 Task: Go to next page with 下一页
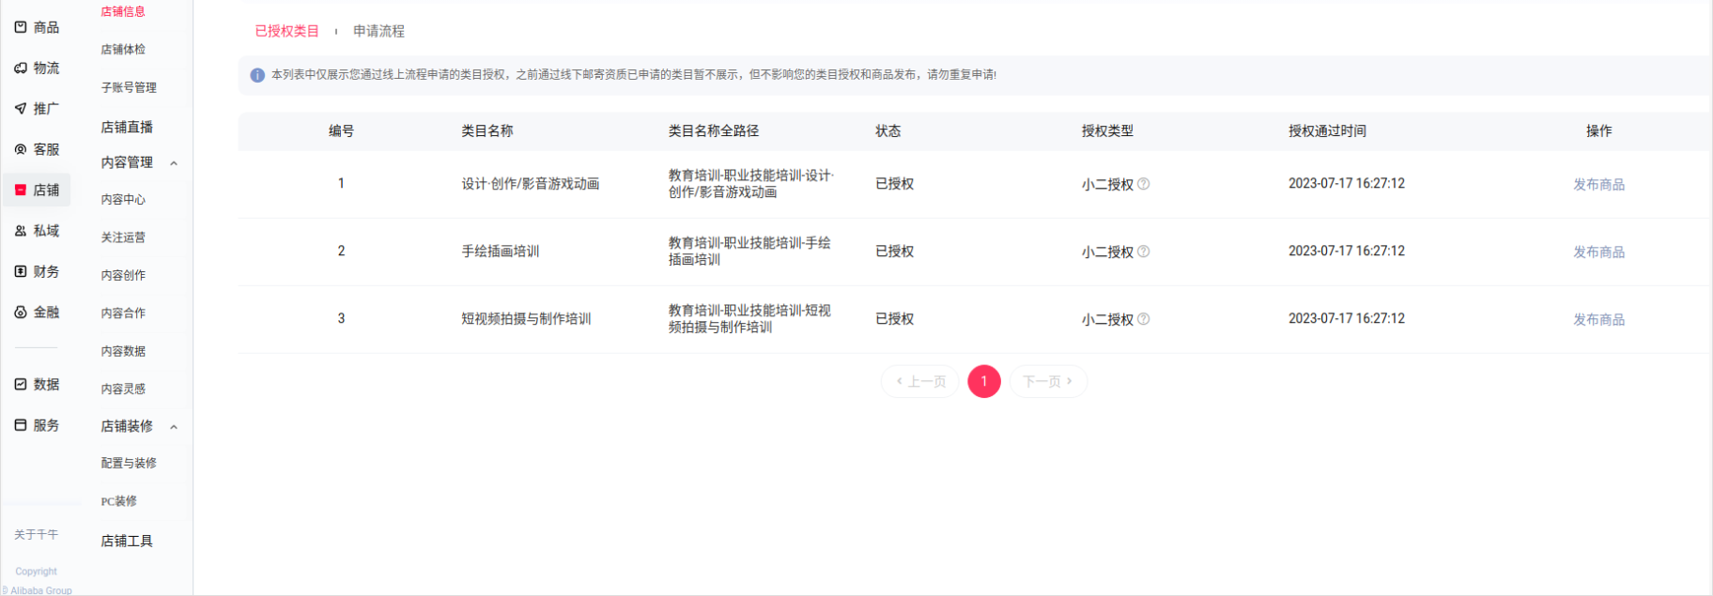pyautogui.click(x=1047, y=381)
